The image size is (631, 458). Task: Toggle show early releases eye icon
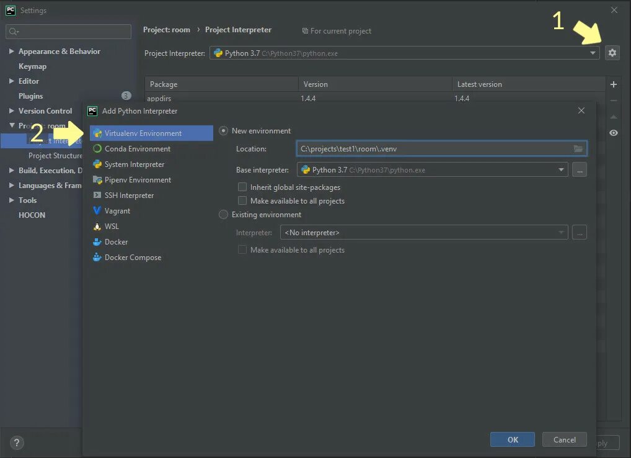613,133
